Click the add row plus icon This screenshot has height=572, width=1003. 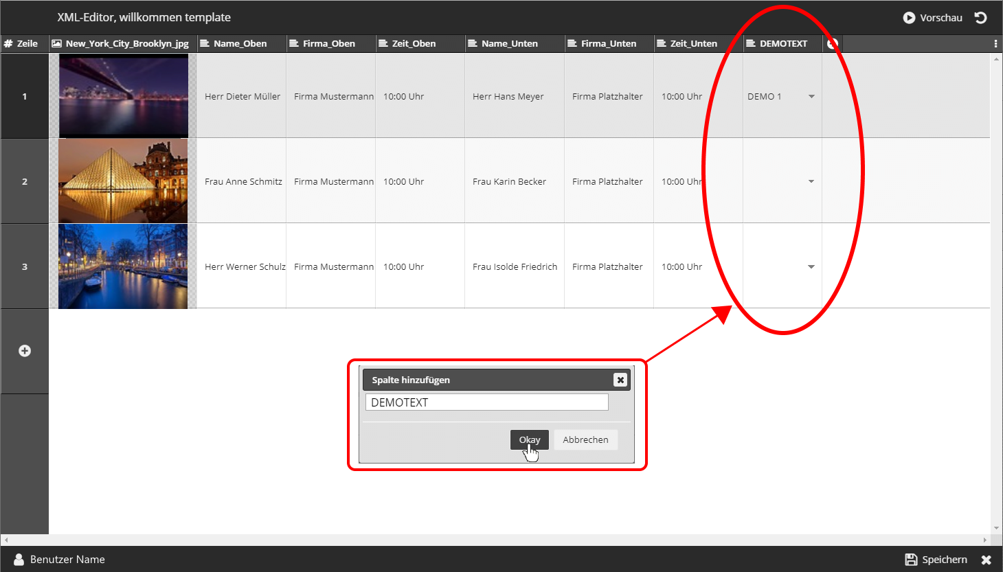coord(25,351)
